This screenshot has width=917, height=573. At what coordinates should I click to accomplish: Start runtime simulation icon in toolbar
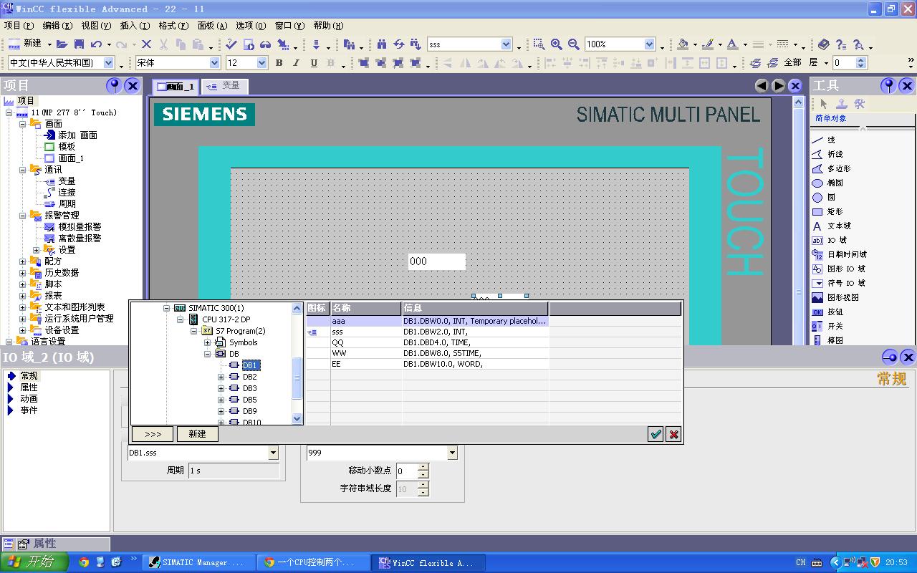tap(248, 44)
